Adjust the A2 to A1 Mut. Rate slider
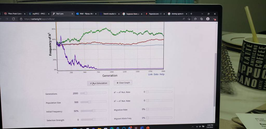 click(159, 100)
